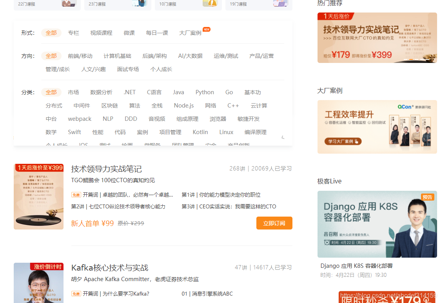Open free lesson 为什么要学习Kafka
This screenshot has height=303, width=441.
tap(110, 294)
